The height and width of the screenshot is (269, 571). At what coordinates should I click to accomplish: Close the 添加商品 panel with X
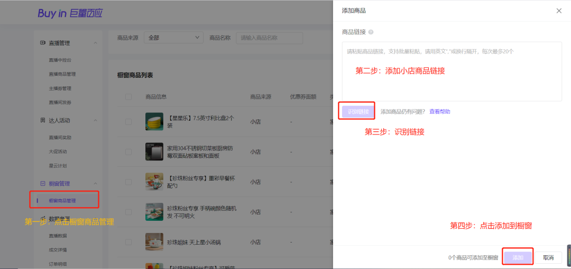(559, 11)
